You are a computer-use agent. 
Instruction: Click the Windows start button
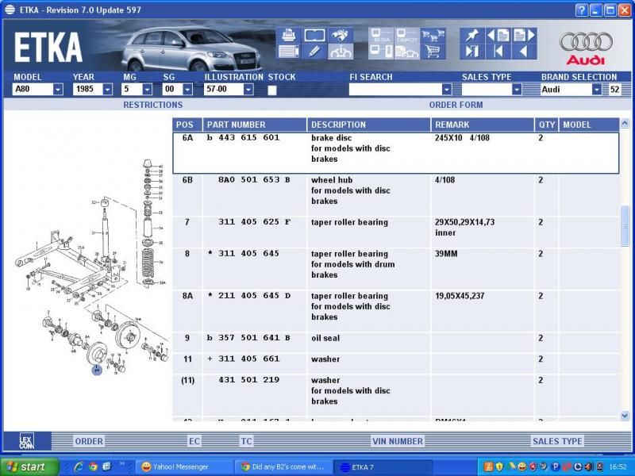coord(29,466)
